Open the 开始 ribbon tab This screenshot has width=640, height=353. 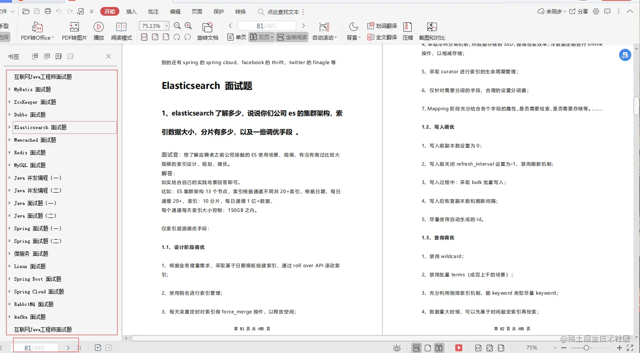pos(110,12)
